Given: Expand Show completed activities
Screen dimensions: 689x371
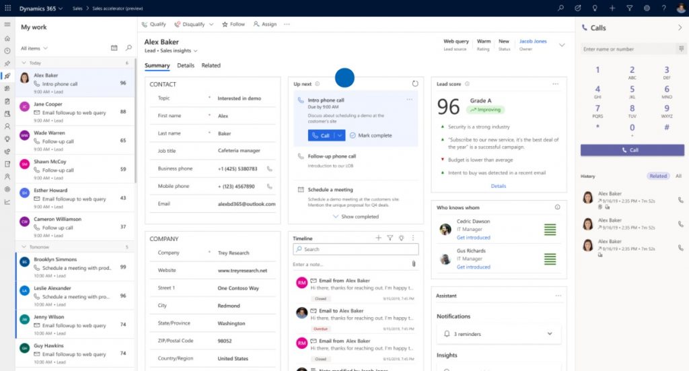Looking at the screenshot, I should click(x=355, y=217).
